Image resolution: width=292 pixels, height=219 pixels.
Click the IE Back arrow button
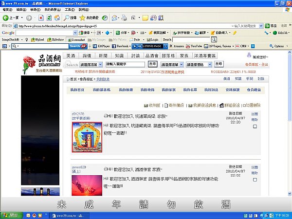pyautogui.click(x=5, y=18)
